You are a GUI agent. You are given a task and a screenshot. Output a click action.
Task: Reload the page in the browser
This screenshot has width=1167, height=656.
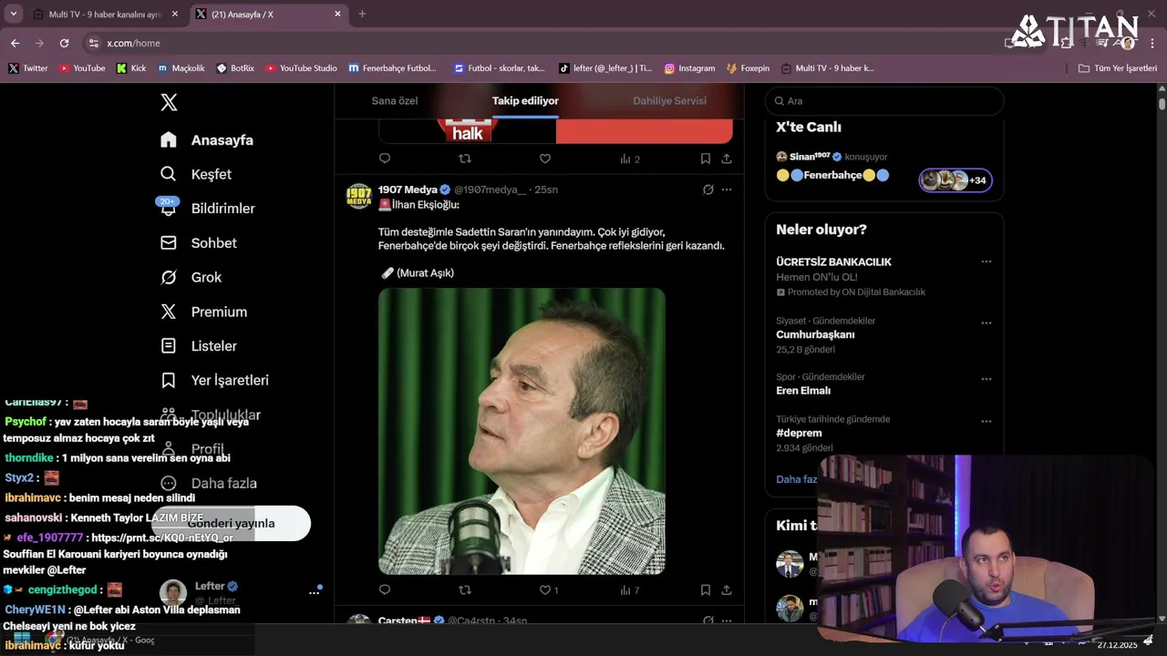coord(64,43)
